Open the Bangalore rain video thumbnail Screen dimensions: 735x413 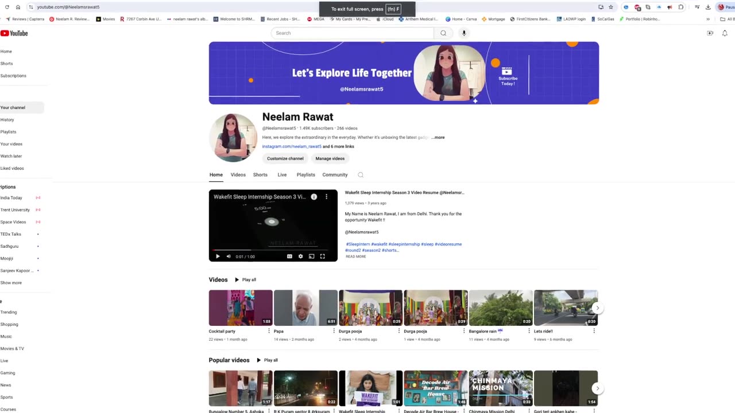click(501, 308)
